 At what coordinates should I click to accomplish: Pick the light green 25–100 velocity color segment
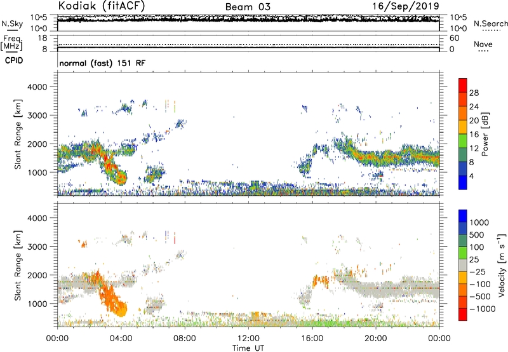pyautogui.click(x=463, y=253)
